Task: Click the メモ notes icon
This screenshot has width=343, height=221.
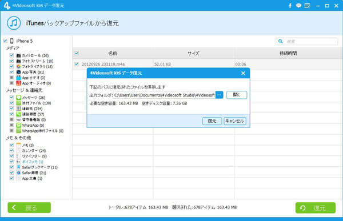Action: tap(19, 145)
